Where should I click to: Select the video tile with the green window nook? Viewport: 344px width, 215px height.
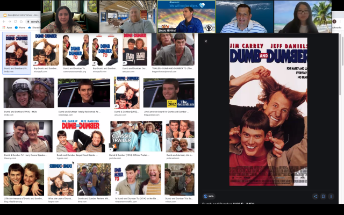(x=70, y=17)
